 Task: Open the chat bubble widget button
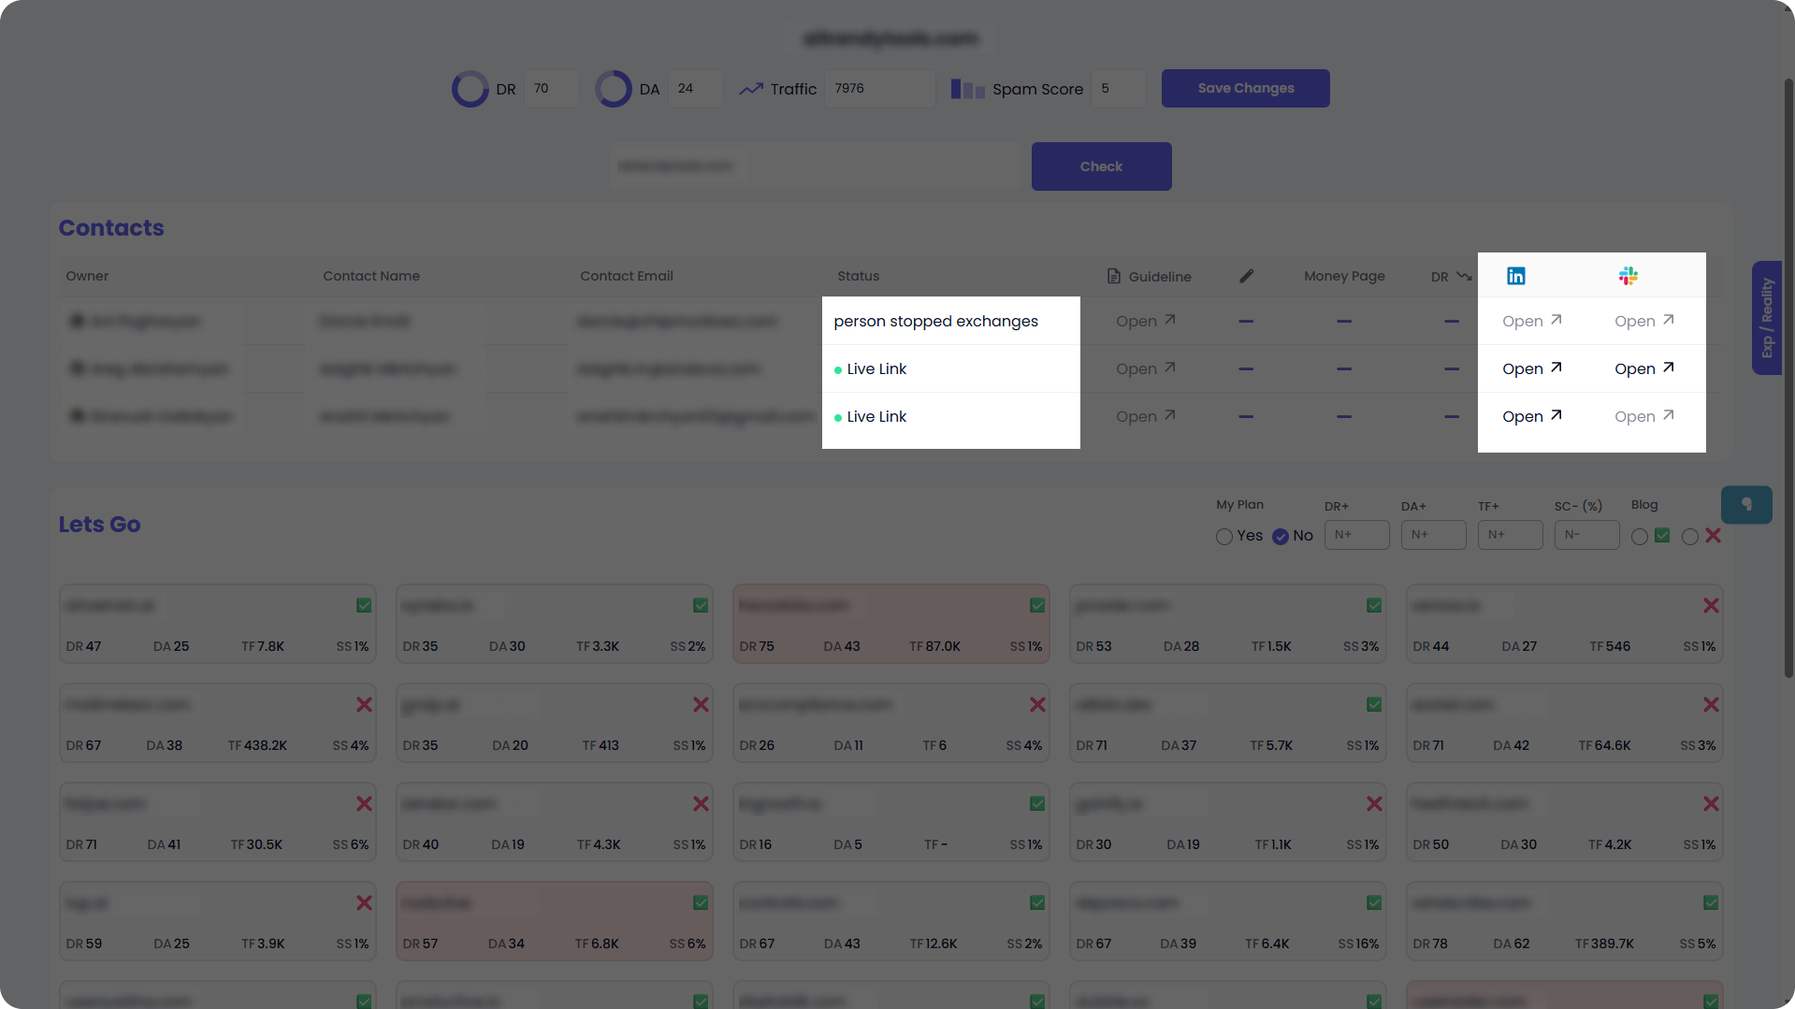[1746, 505]
